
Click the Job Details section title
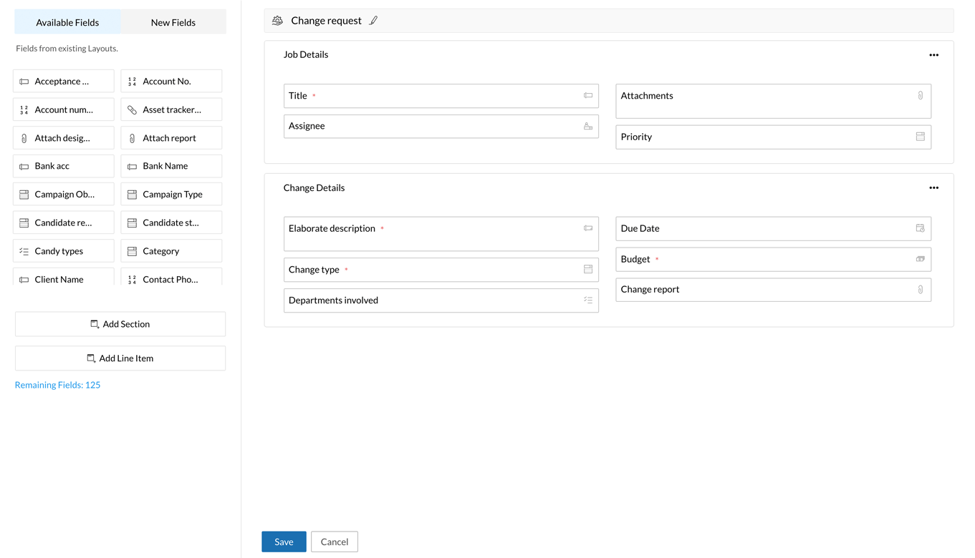[x=306, y=54]
